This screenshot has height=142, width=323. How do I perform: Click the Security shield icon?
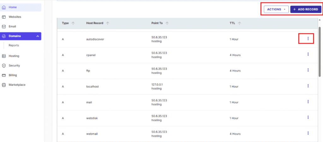pos(4,66)
